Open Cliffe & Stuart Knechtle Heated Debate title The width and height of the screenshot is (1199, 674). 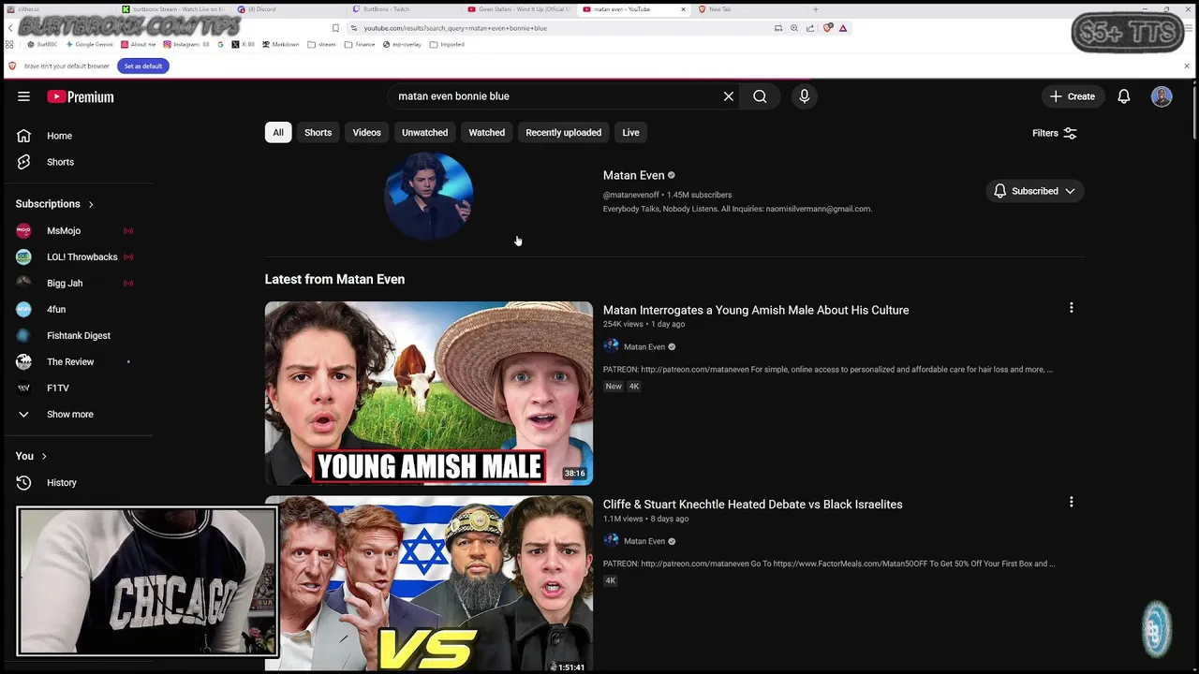[x=753, y=505]
